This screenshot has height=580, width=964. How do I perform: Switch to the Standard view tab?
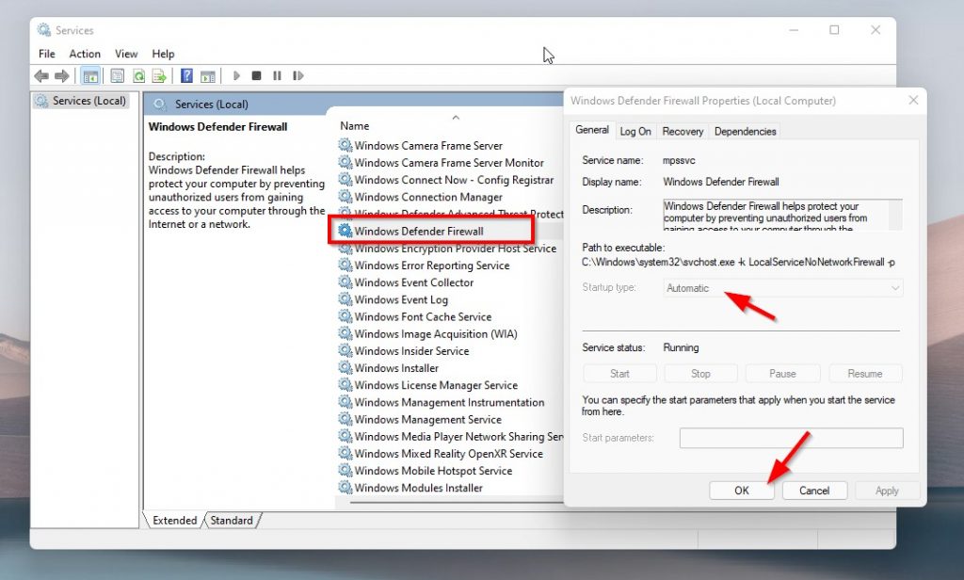[232, 521]
